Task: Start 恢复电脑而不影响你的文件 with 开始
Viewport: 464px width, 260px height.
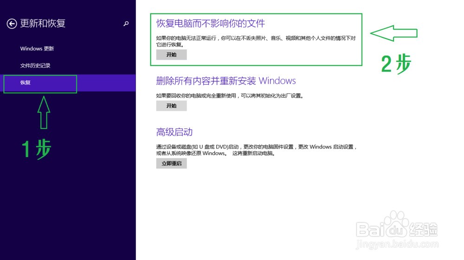Action: pos(171,55)
